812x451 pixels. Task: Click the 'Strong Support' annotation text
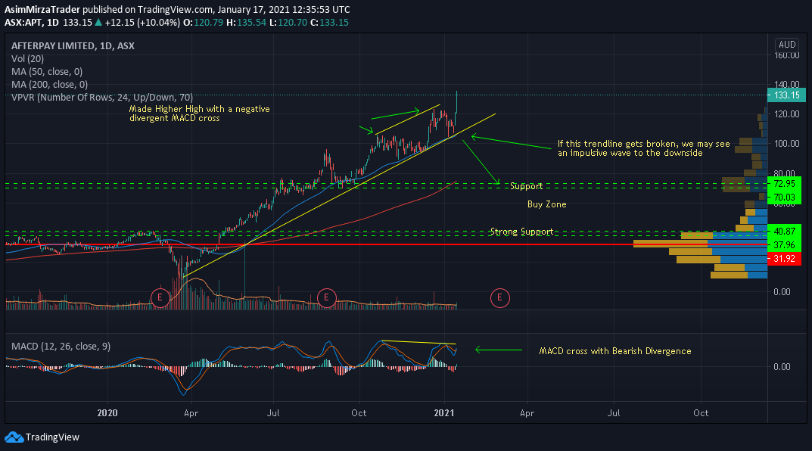pyautogui.click(x=521, y=232)
